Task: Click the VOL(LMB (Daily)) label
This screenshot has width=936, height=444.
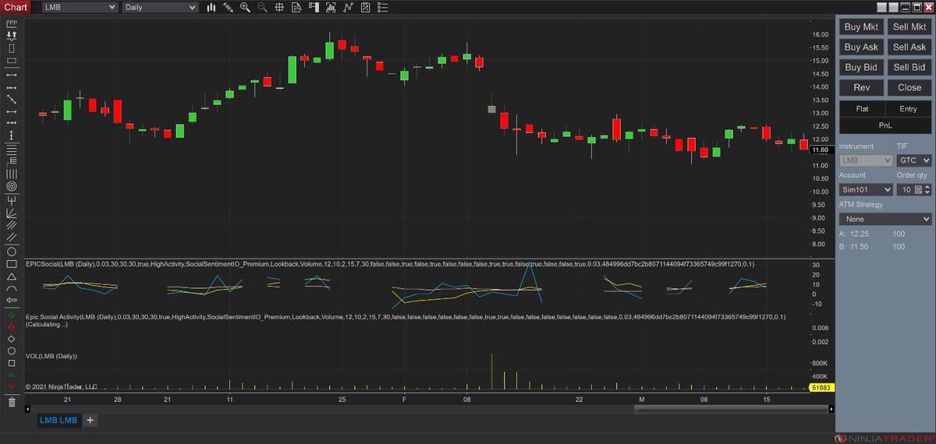Action: point(51,356)
